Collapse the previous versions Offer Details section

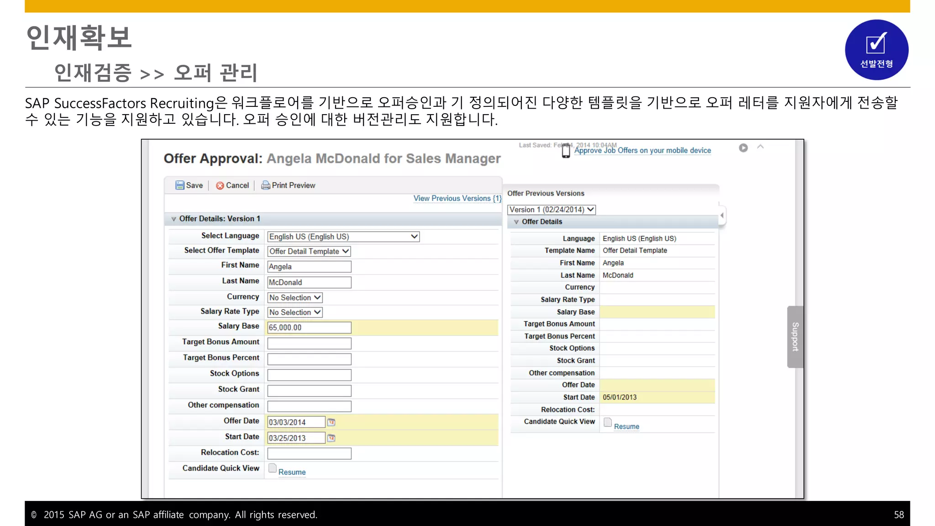tap(516, 222)
